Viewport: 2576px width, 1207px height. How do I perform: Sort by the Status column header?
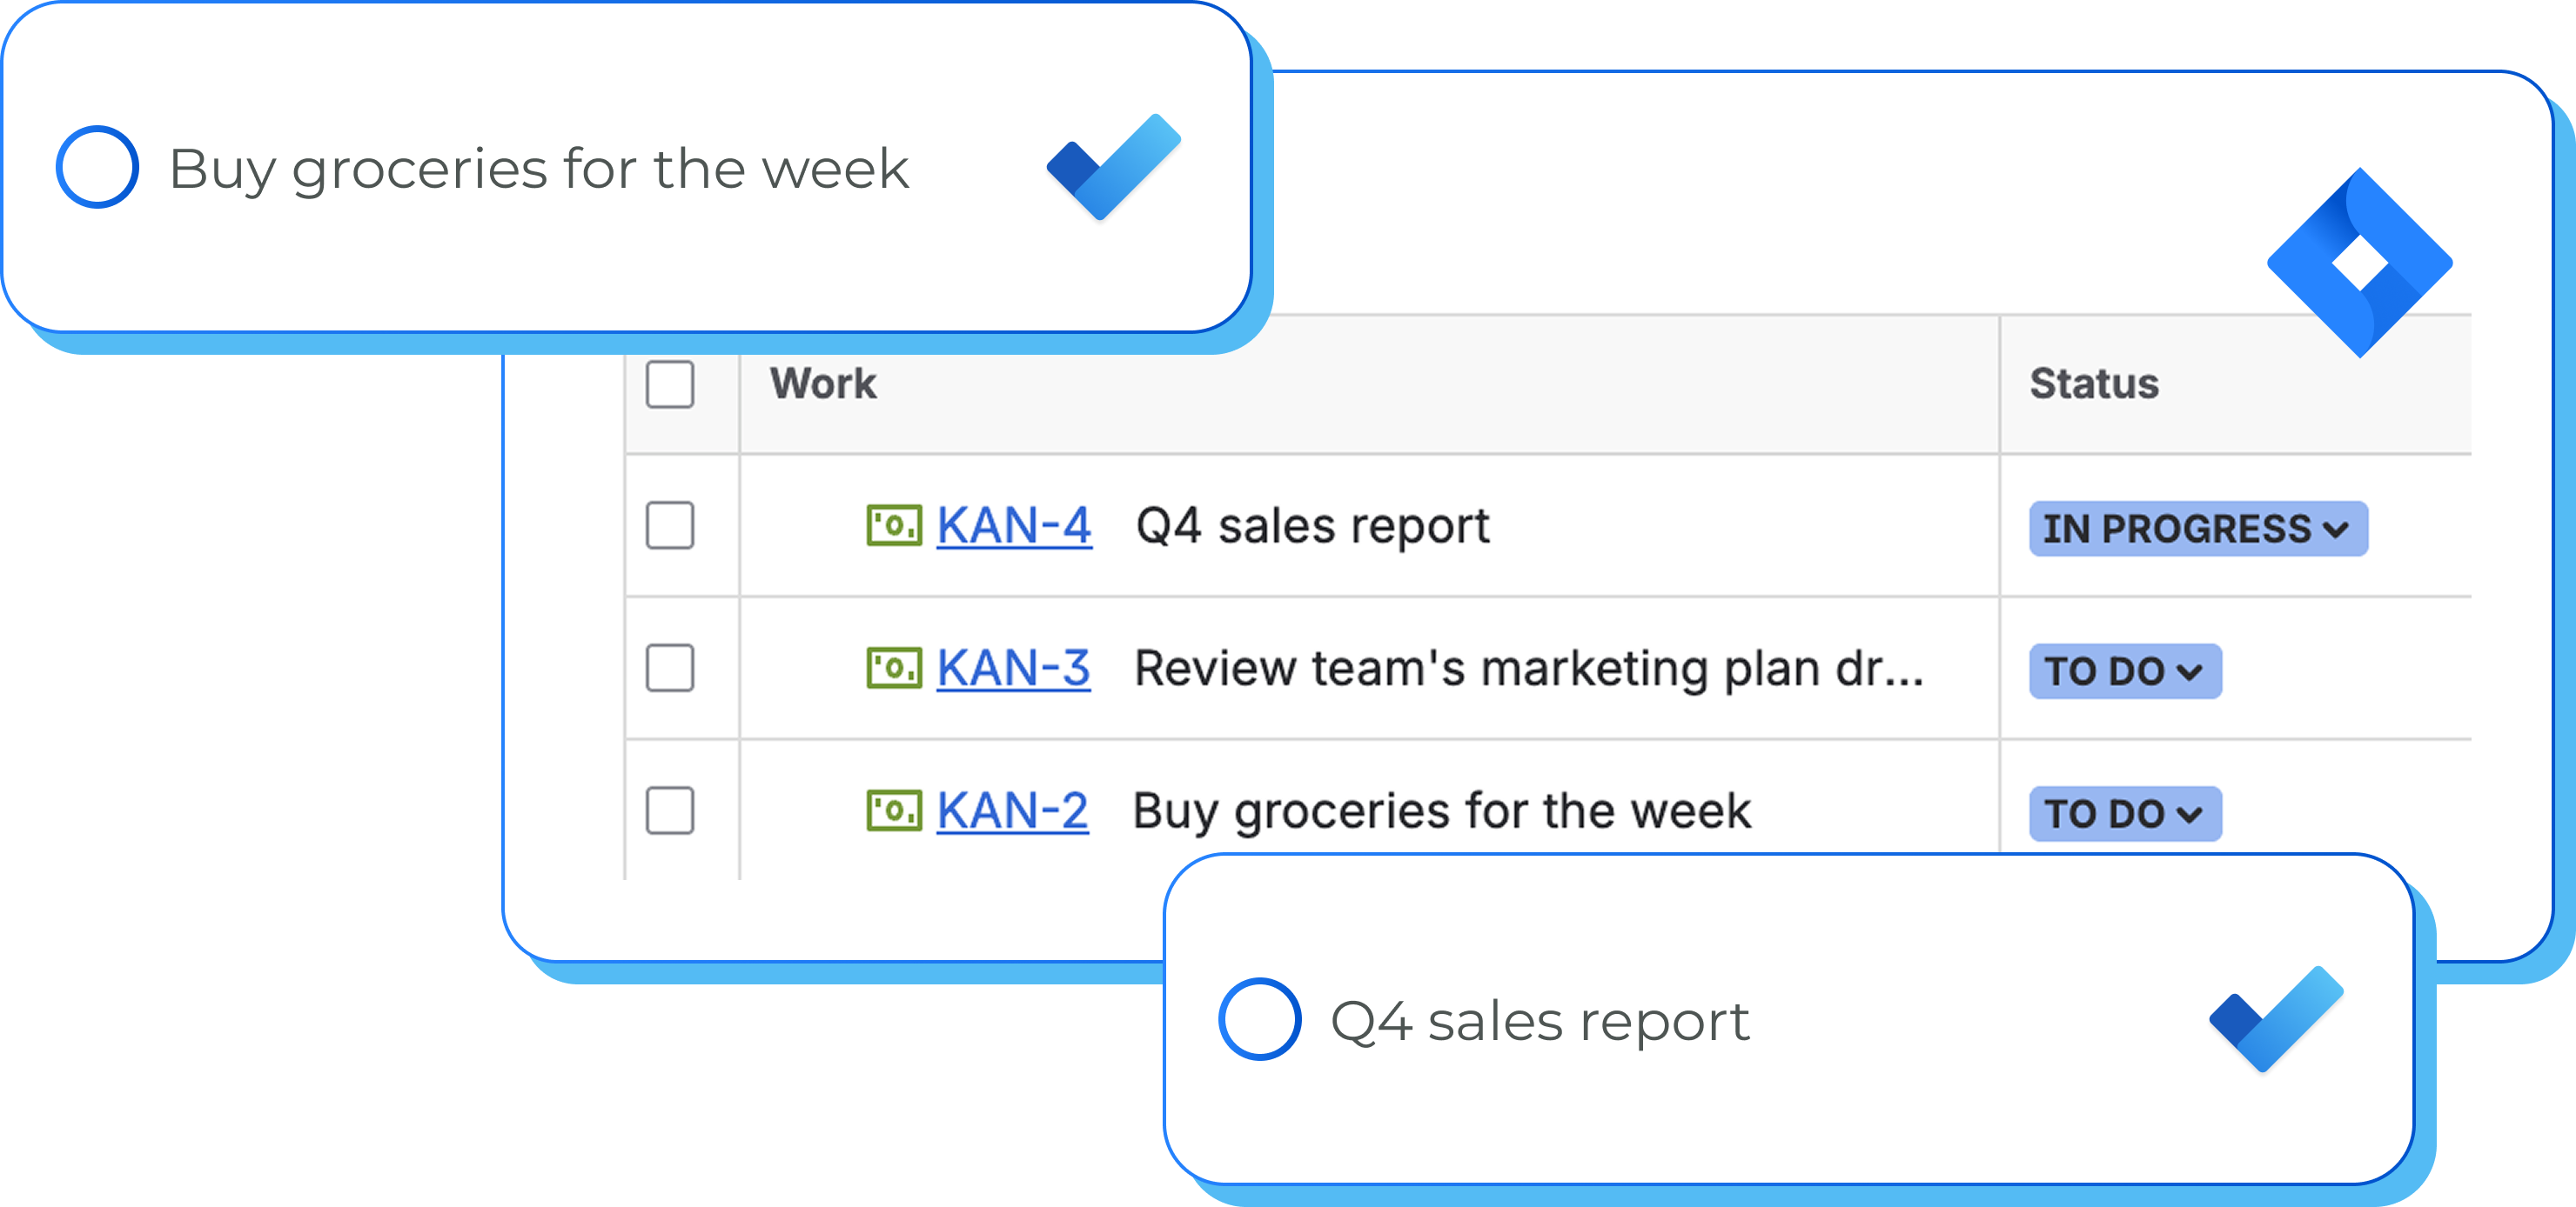pos(2094,383)
